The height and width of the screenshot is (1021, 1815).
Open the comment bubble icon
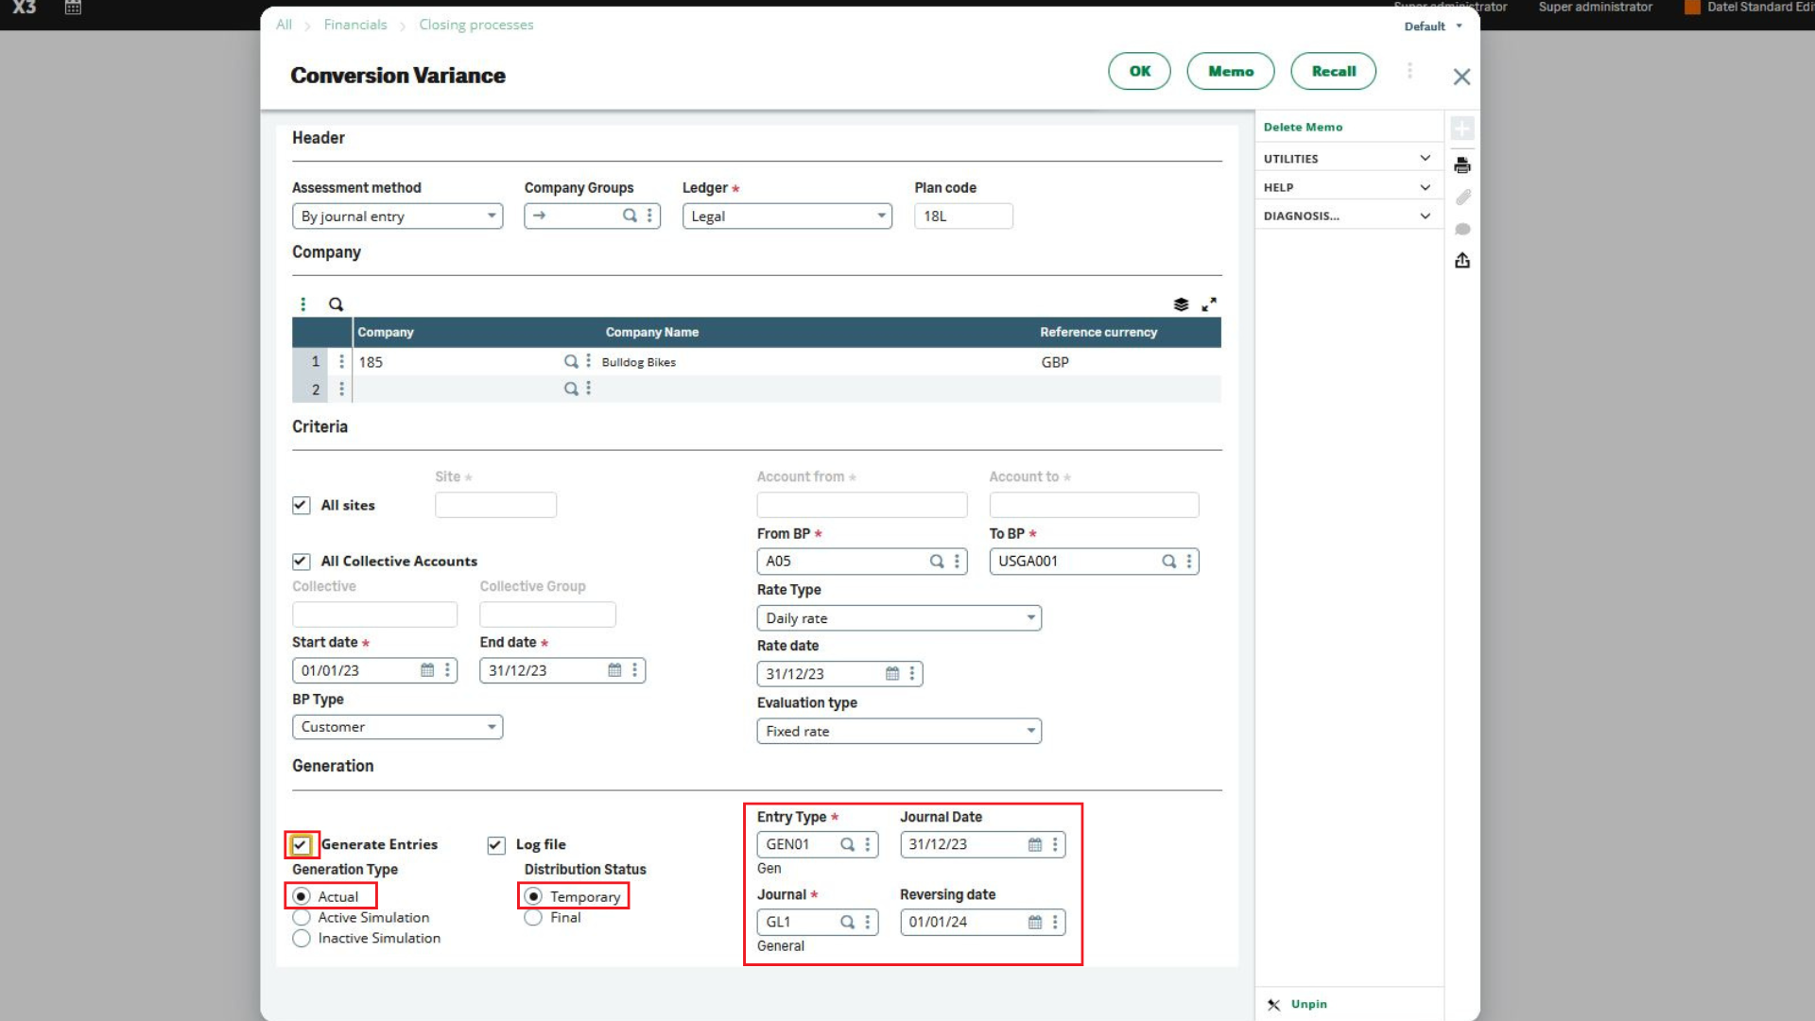1462,229
